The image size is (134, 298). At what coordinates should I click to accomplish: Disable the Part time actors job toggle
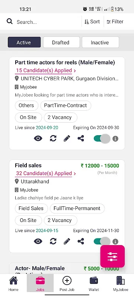(x=102, y=139)
